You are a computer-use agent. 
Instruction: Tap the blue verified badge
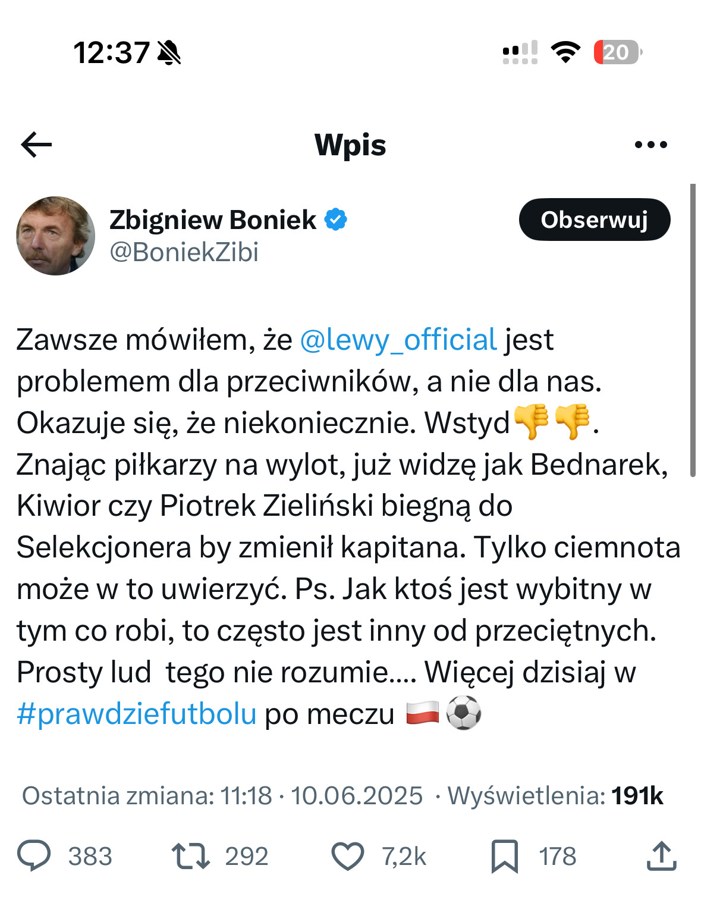335,220
